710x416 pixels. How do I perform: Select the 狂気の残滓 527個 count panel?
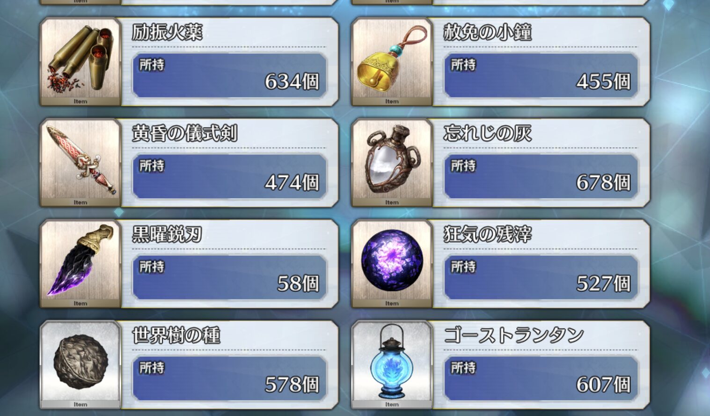[x=541, y=277]
